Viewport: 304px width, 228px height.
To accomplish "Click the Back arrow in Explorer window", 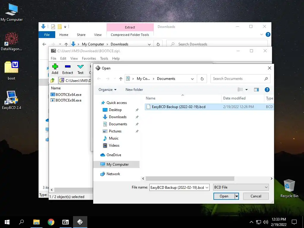I will coord(44,44).
